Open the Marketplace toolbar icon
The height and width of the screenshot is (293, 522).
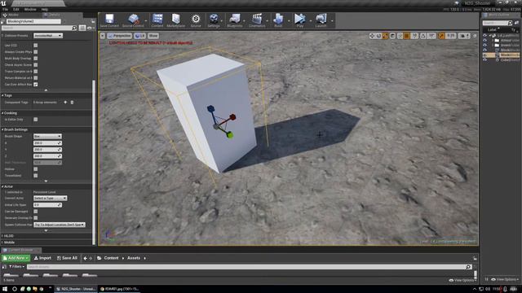pyautogui.click(x=176, y=20)
